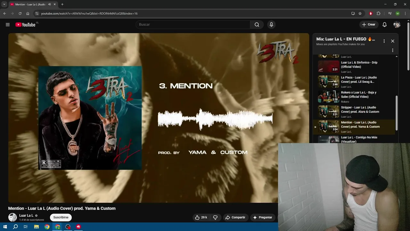This screenshot has width=410, height=231.
Task: Open the browser home page button
Action: pyautogui.click(x=28, y=13)
